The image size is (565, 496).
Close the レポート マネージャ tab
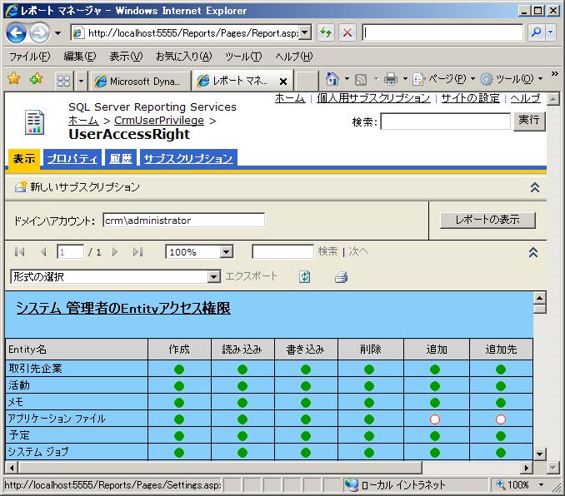(x=283, y=82)
